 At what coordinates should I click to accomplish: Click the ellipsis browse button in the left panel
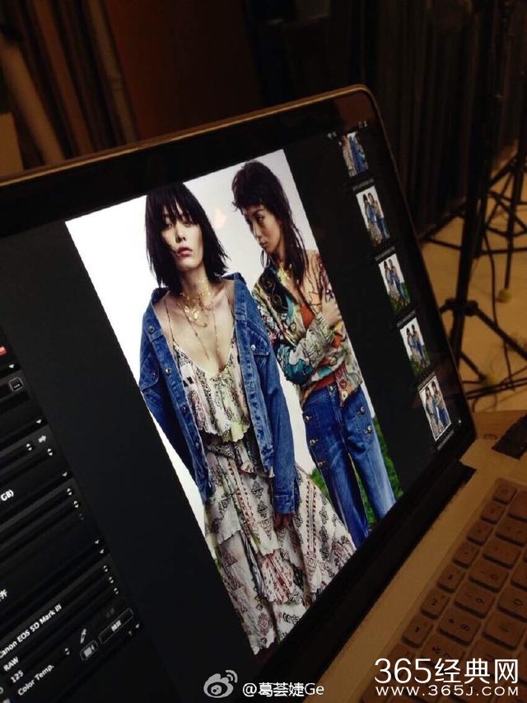(x=16, y=385)
